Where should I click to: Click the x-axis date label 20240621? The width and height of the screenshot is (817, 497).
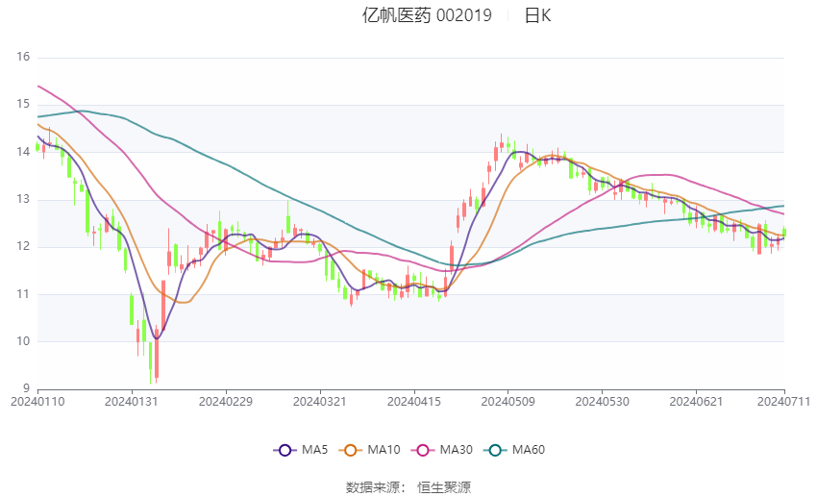tap(696, 402)
